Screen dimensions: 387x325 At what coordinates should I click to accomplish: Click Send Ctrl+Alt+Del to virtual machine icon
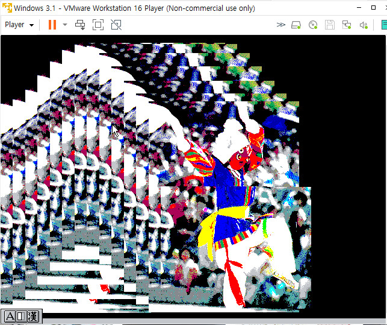[x=80, y=25]
